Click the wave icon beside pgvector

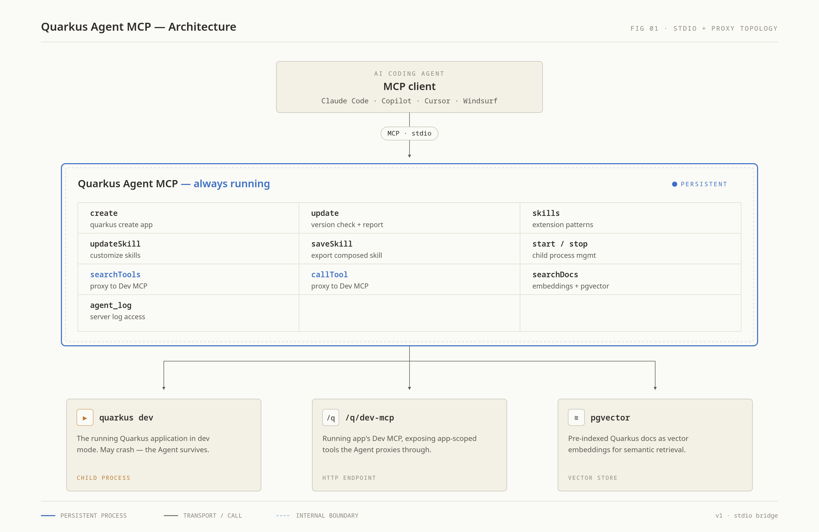tap(576, 417)
